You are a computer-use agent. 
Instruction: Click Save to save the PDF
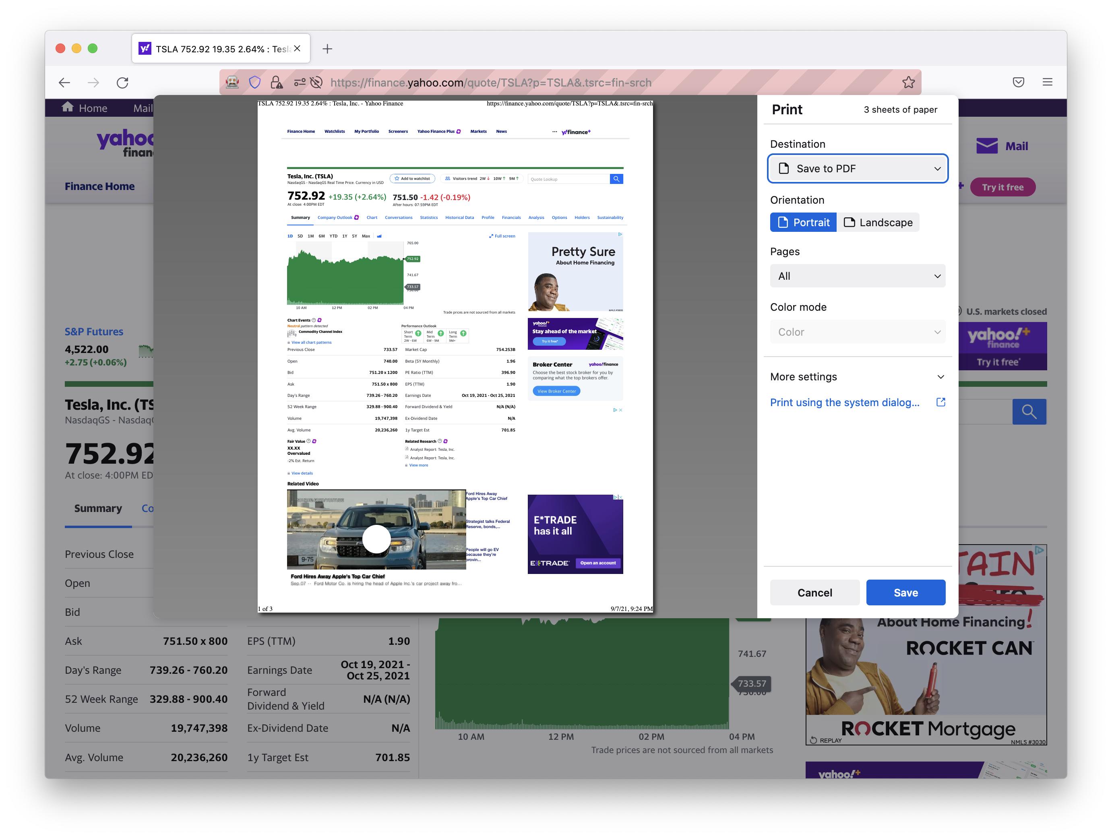(x=905, y=593)
